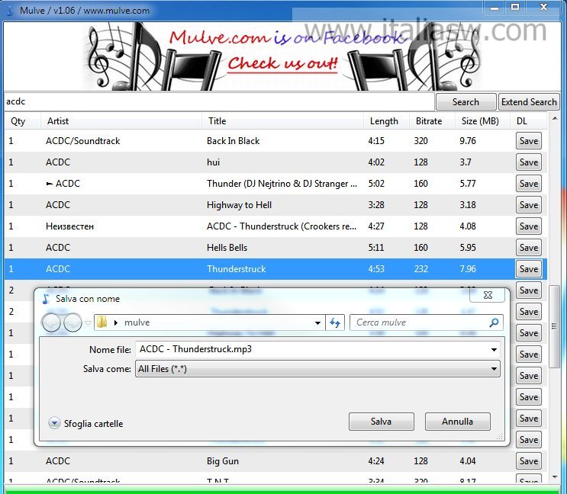The width and height of the screenshot is (567, 494).
Task: Open recent locations arrow beside navigation buttons
Action: 88,322
